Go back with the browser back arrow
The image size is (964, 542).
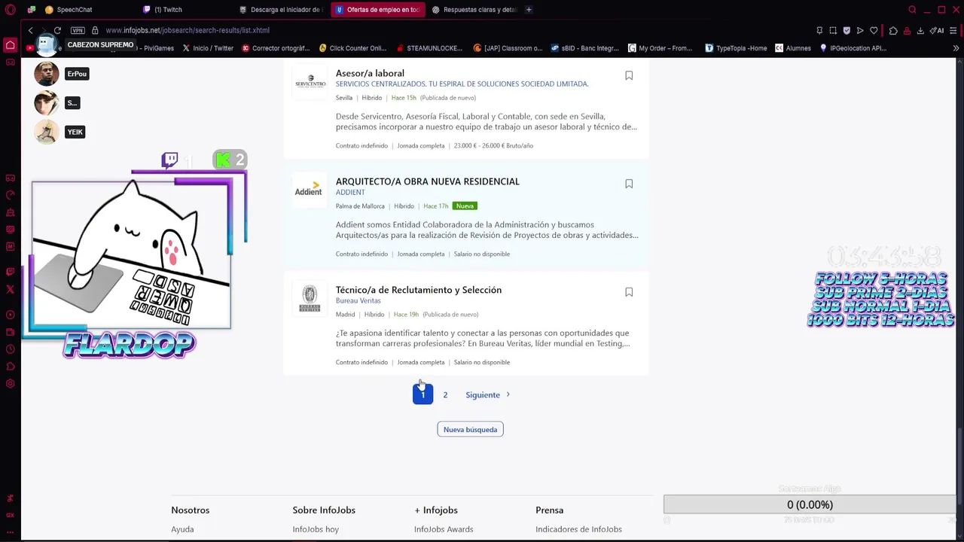pyautogui.click(x=30, y=30)
